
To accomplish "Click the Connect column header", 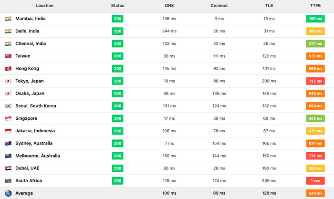I will [x=219, y=6].
